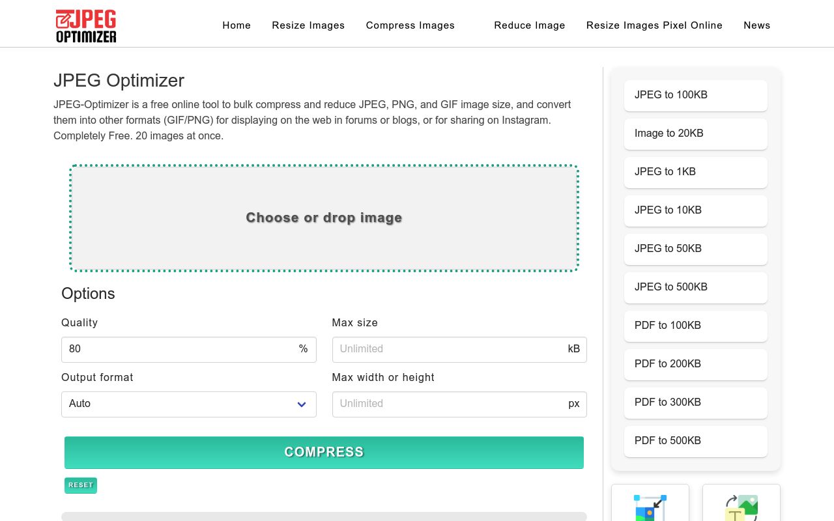
Task: Open the News page
Action: coord(756,25)
